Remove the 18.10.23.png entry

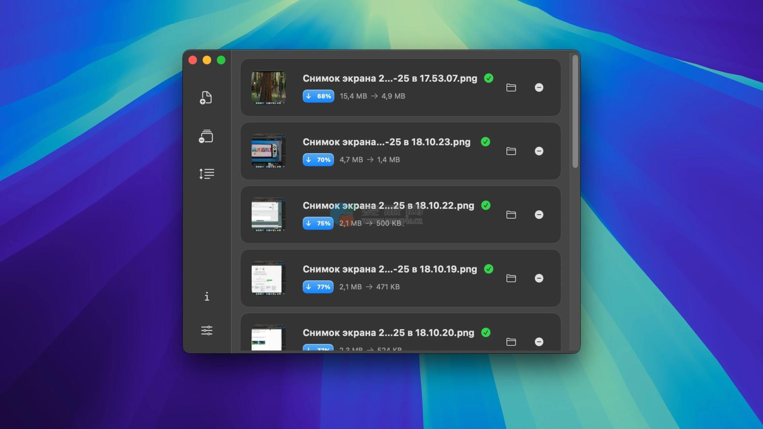[539, 151]
